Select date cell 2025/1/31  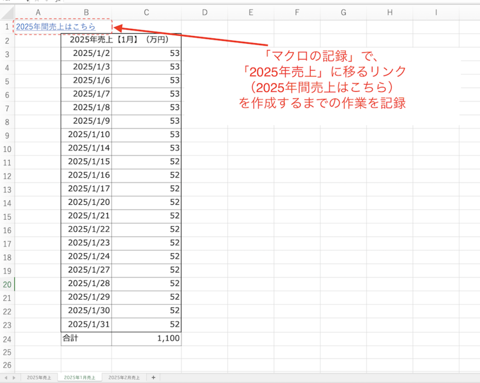pyautogui.click(x=86, y=325)
